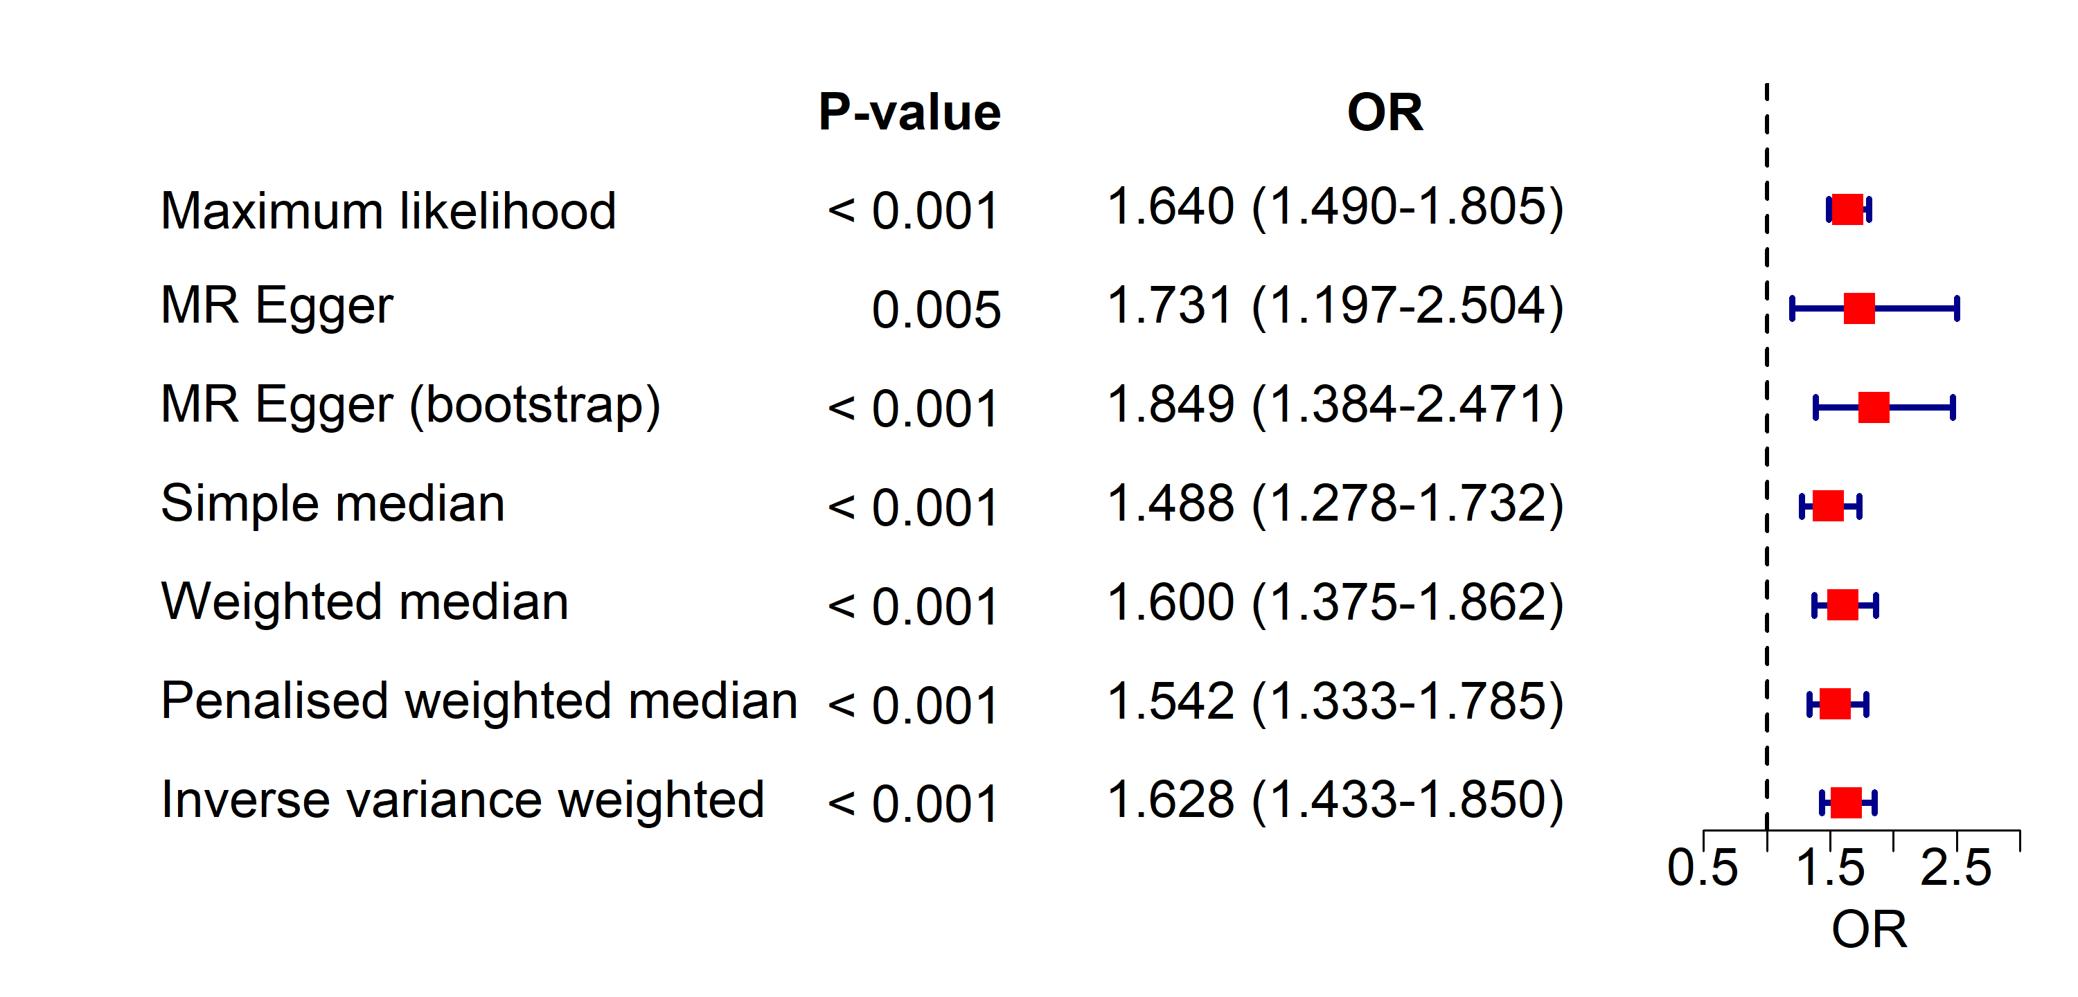
Task: Click the P-value column header
Action: pos(909,111)
